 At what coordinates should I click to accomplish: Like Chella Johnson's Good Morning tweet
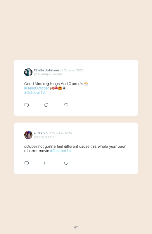[66, 105]
